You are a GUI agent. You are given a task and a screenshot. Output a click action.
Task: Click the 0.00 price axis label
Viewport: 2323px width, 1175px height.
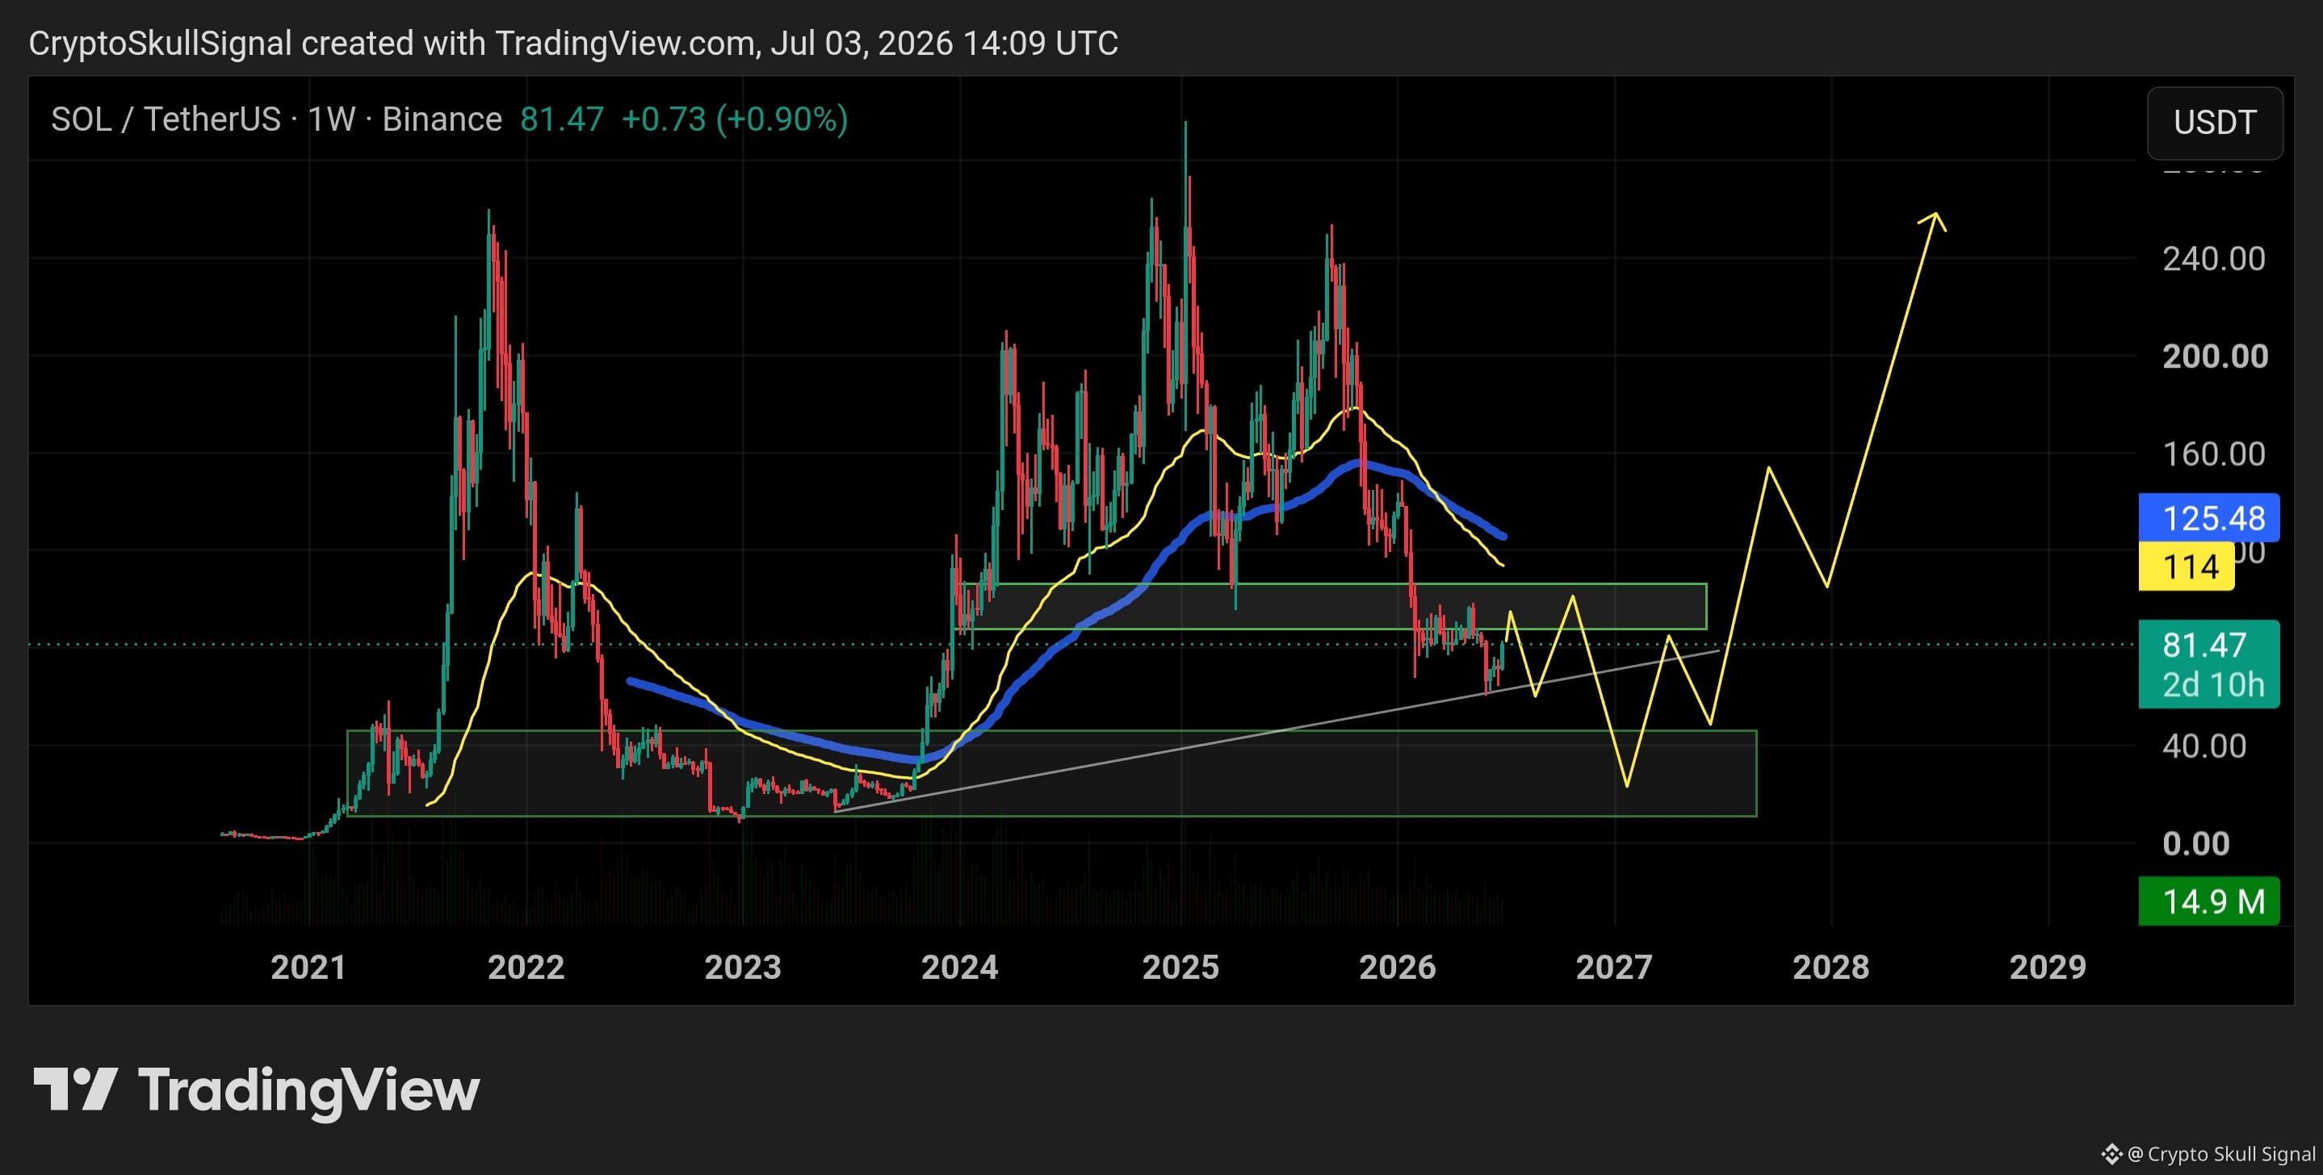[x=2196, y=843]
